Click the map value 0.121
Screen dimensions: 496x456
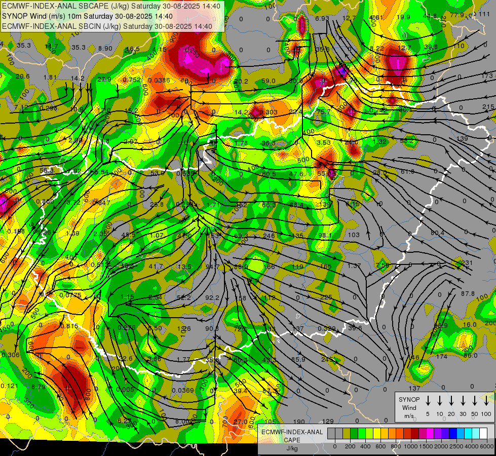[9, 386]
